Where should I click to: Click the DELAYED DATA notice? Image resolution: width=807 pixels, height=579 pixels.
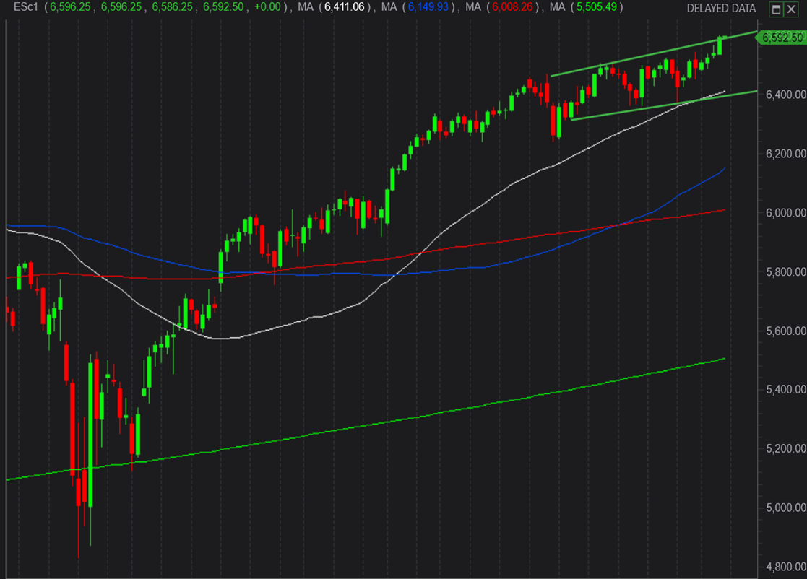[722, 9]
